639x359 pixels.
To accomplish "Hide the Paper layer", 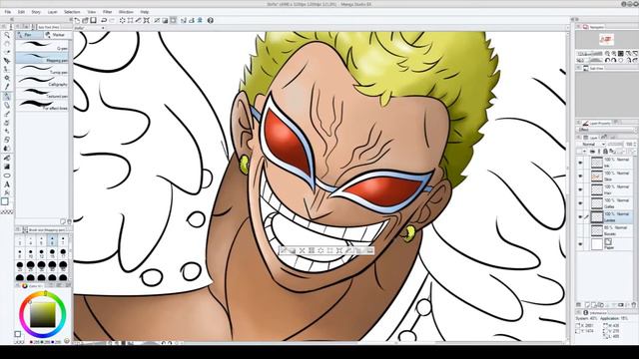I will click(x=580, y=244).
